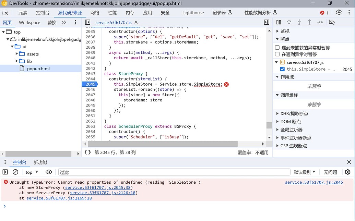This screenshot has width=355, height=221.
Task: Open the Lighthouse tab
Action: 193,13
